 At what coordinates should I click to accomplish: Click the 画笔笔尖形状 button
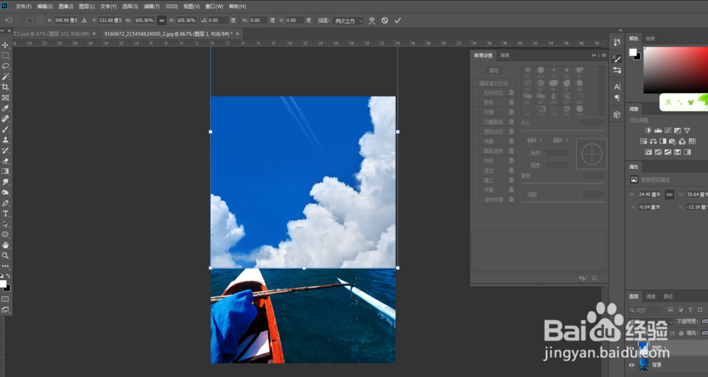[493, 83]
